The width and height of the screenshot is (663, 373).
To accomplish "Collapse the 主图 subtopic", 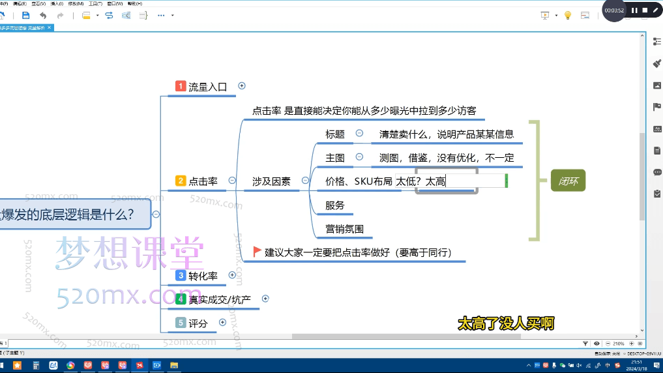I will coord(359,157).
